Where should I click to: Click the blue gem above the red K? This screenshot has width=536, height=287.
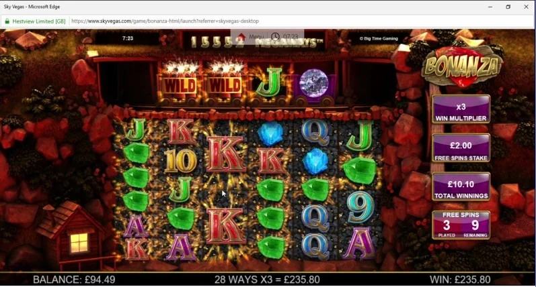click(271, 133)
